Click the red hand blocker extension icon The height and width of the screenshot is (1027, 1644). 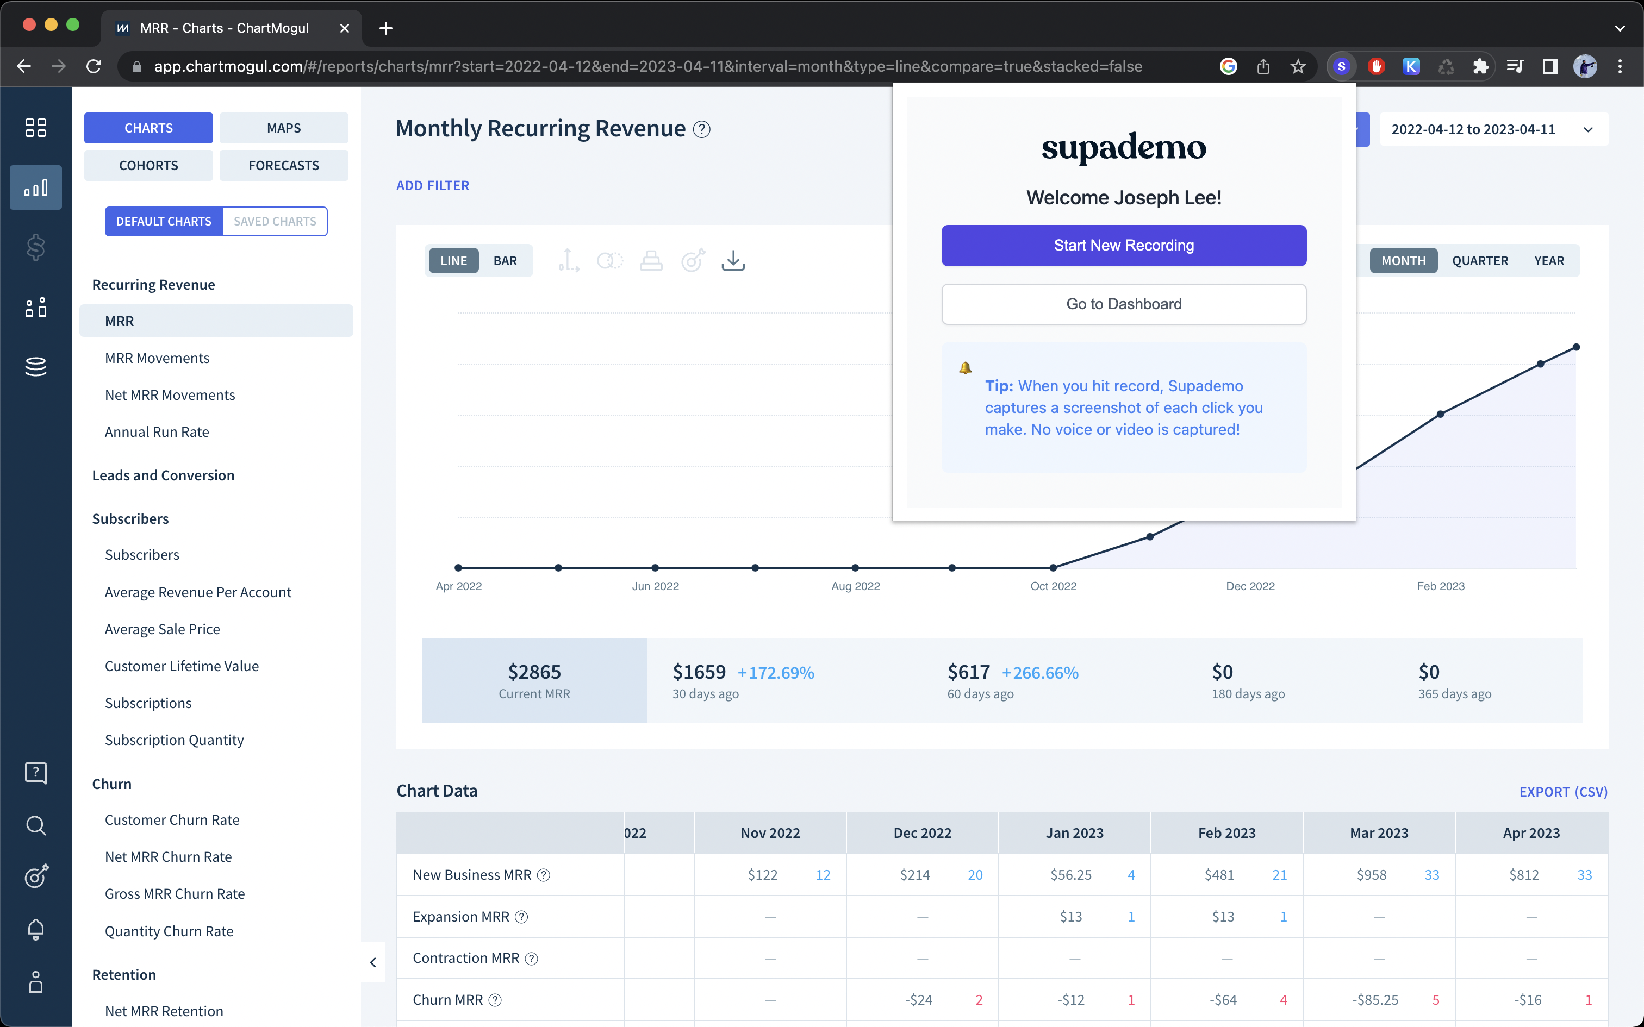(1377, 66)
